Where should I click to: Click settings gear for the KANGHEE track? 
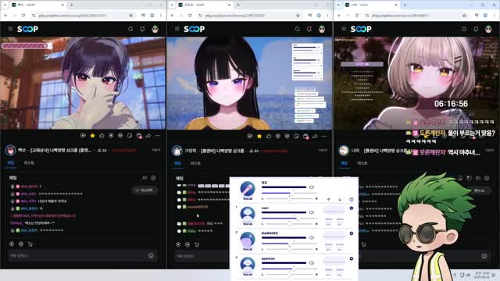click(351, 233)
